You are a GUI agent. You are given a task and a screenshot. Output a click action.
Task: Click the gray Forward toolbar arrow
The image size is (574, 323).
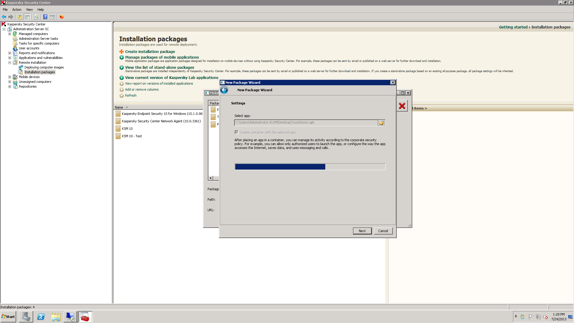pyautogui.click(x=11, y=17)
